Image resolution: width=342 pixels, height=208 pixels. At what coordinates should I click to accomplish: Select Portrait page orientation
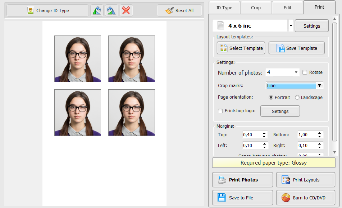271,98
